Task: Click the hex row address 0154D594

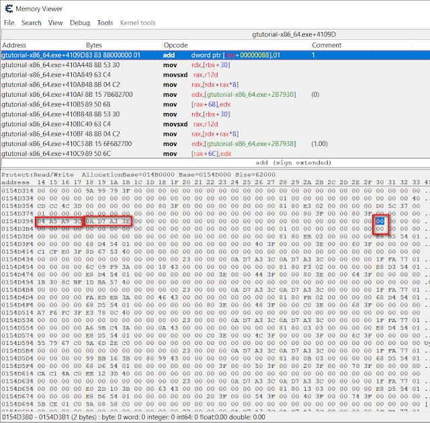Action: (x=17, y=343)
